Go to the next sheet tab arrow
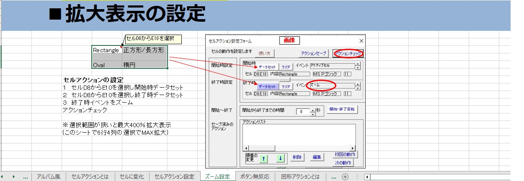524x181 pixels. pyautogui.click(x=14, y=177)
